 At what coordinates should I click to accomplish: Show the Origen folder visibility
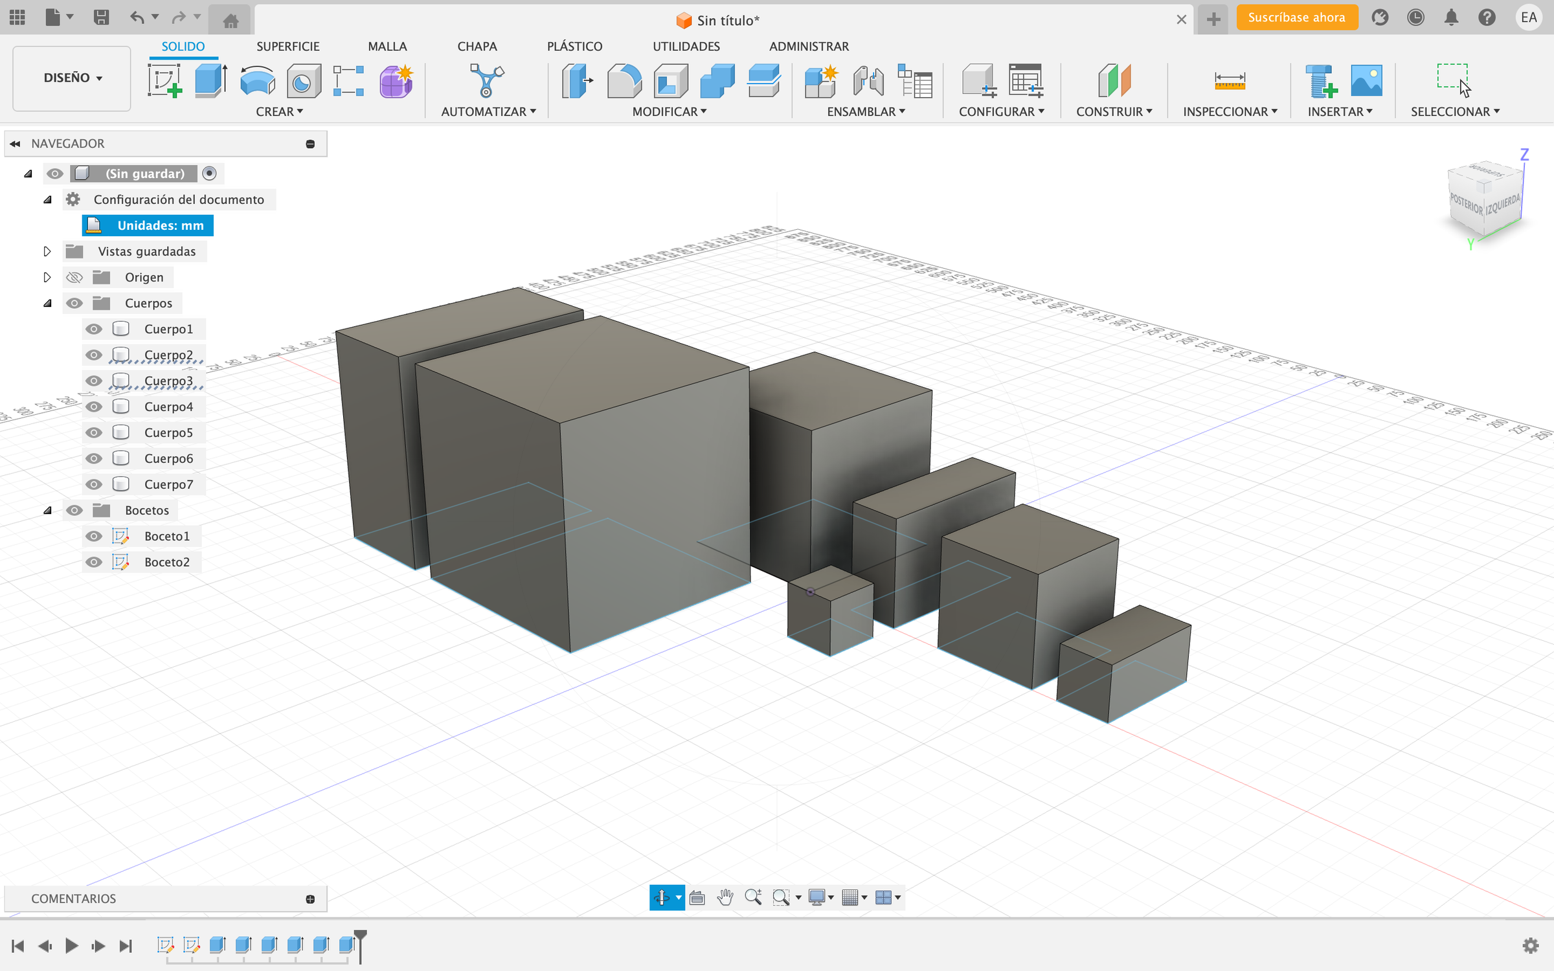[74, 277]
